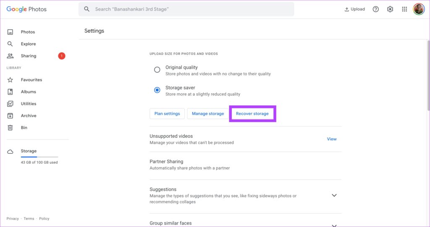Select the Storage saver radio button
The width and height of the screenshot is (430, 227).
[157, 90]
